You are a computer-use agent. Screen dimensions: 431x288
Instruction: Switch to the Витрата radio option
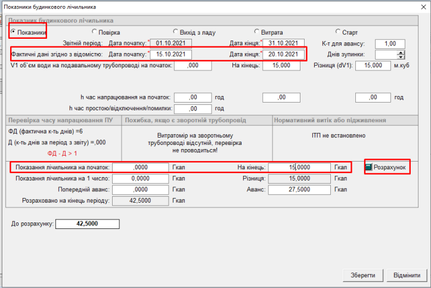pos(257,32)
